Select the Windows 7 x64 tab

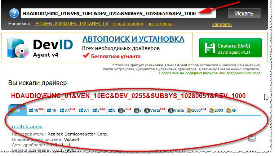pyautogui.click(x=124, y=110)
